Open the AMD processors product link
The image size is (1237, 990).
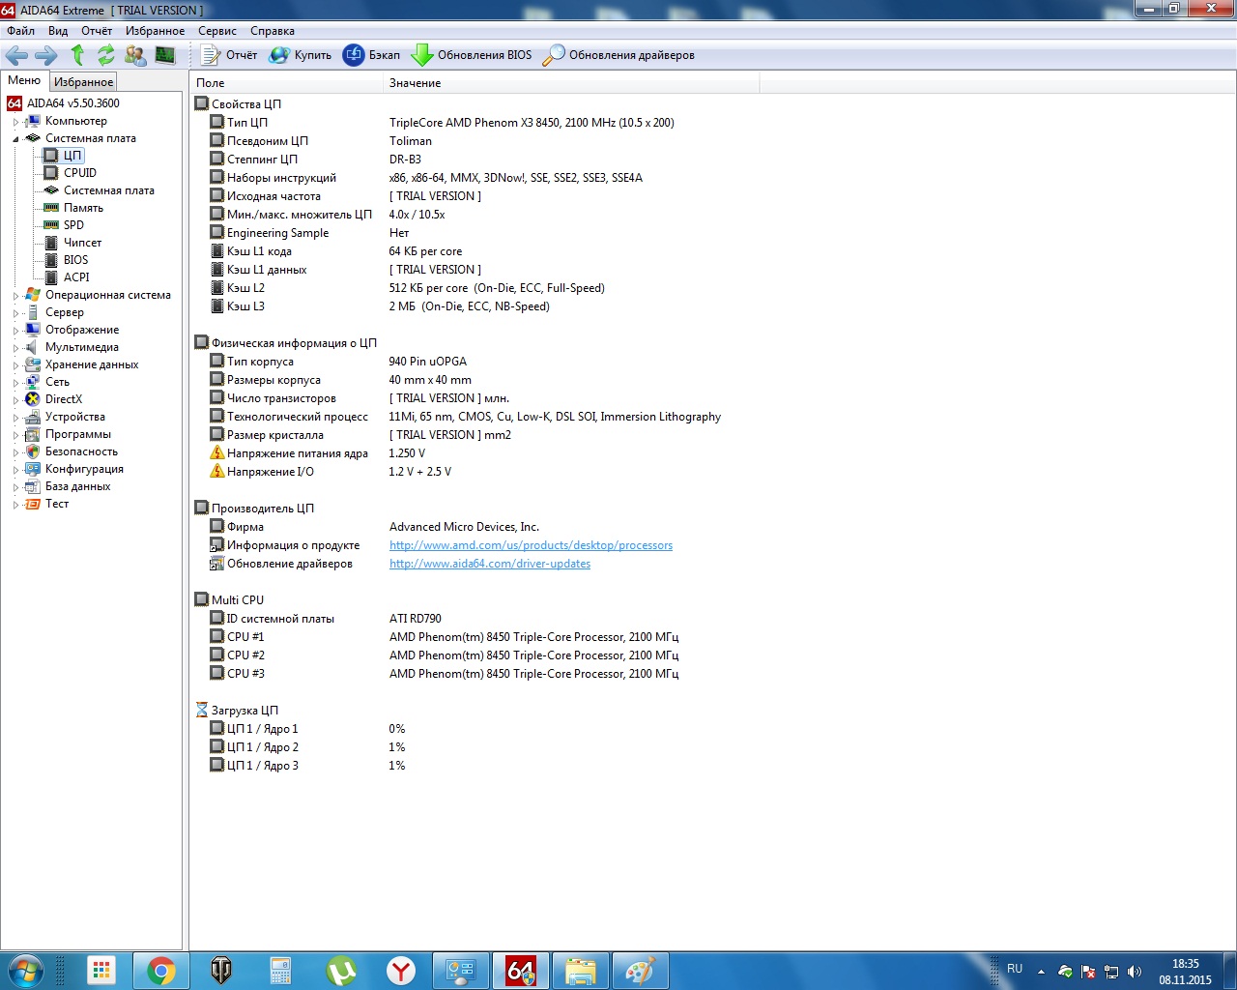pos(531,545)
